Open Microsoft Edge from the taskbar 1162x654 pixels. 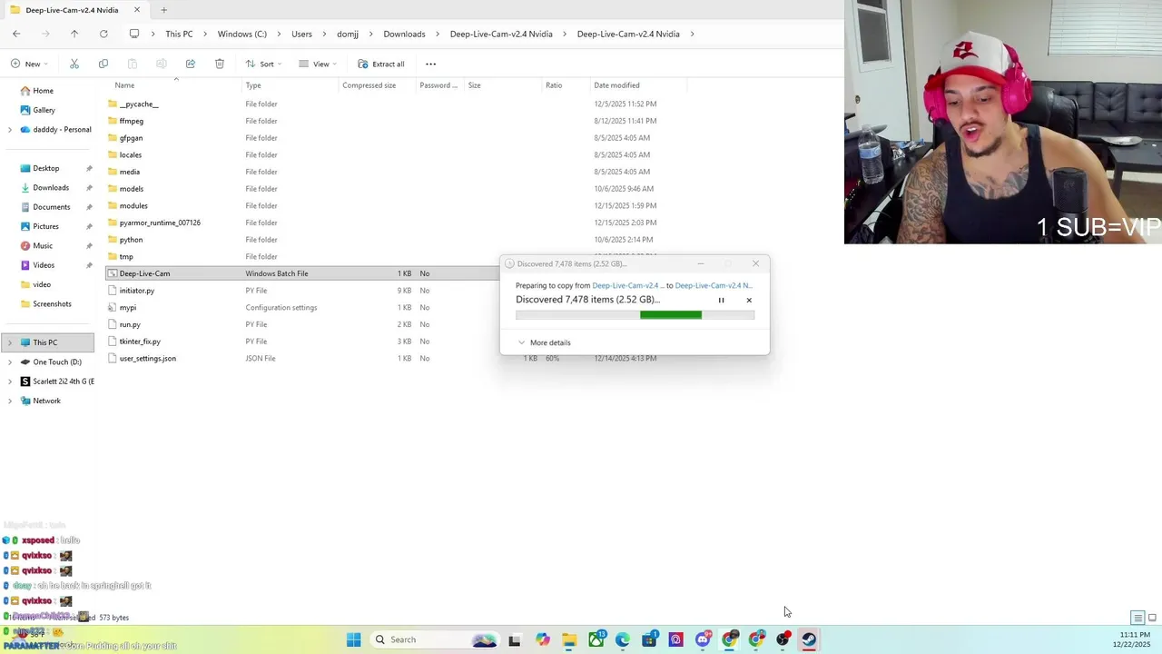click(623, 639)
